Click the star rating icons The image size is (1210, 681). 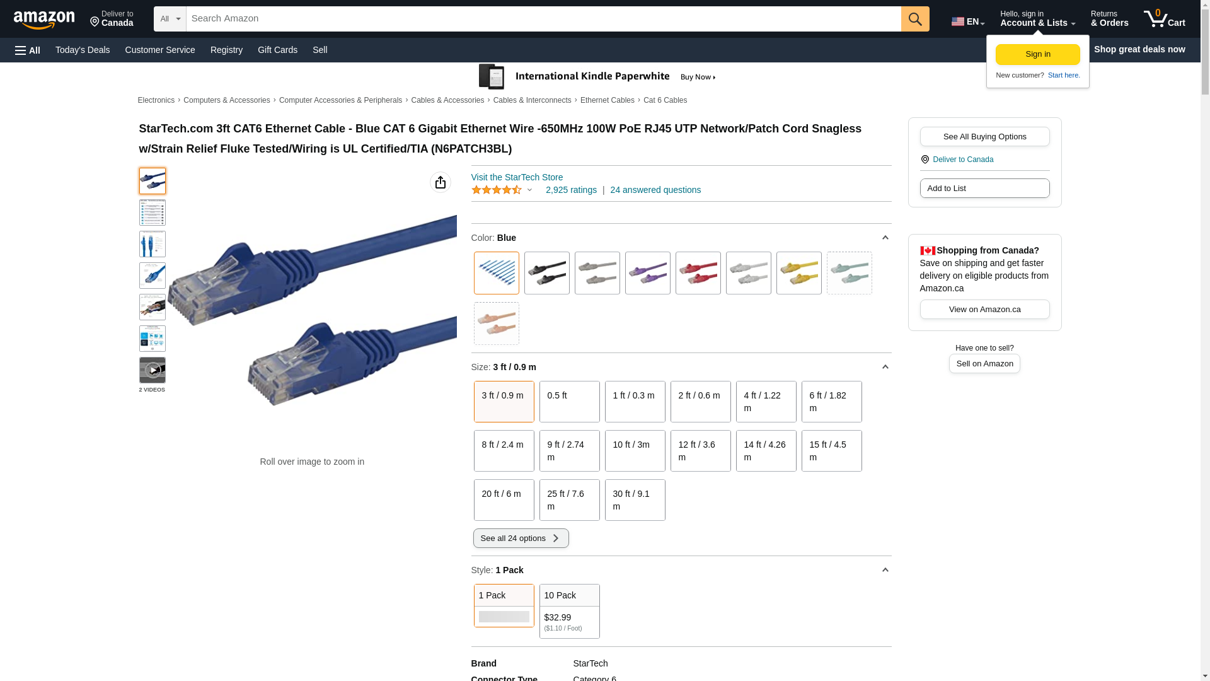pyautogui.click(x=497, y=190)
